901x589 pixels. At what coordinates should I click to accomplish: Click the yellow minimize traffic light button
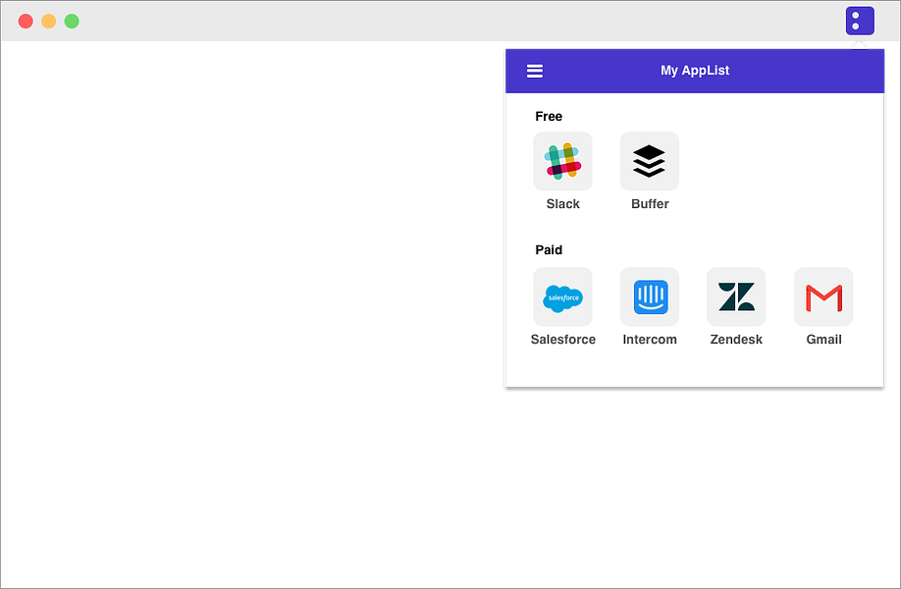pos(48,20)
